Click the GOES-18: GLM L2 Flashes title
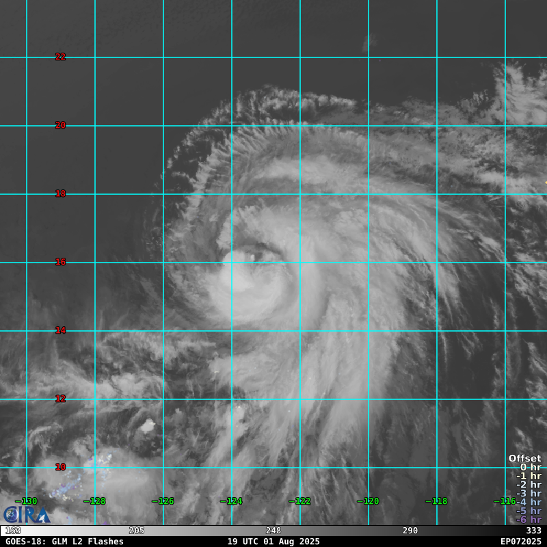 (x=64, y=542)
